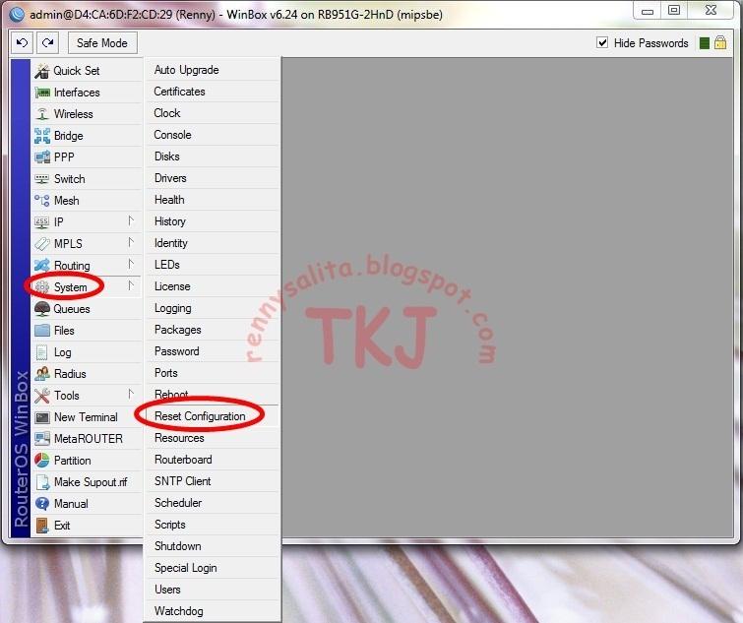
Task: Open Ports menu entry
Action: (x=213, y=373)
